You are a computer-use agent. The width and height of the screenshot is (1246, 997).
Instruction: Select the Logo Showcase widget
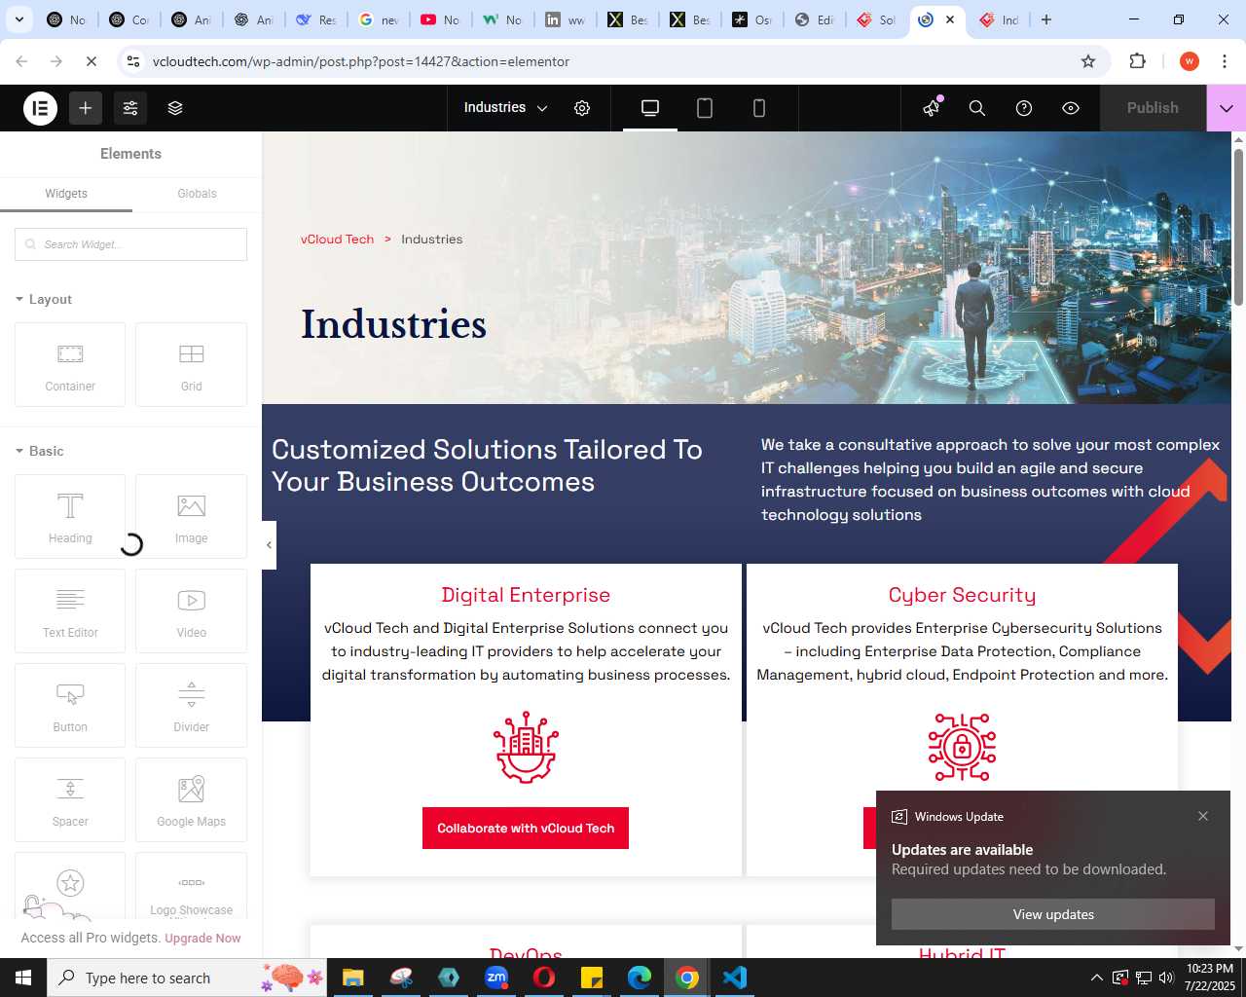(191, 886)
